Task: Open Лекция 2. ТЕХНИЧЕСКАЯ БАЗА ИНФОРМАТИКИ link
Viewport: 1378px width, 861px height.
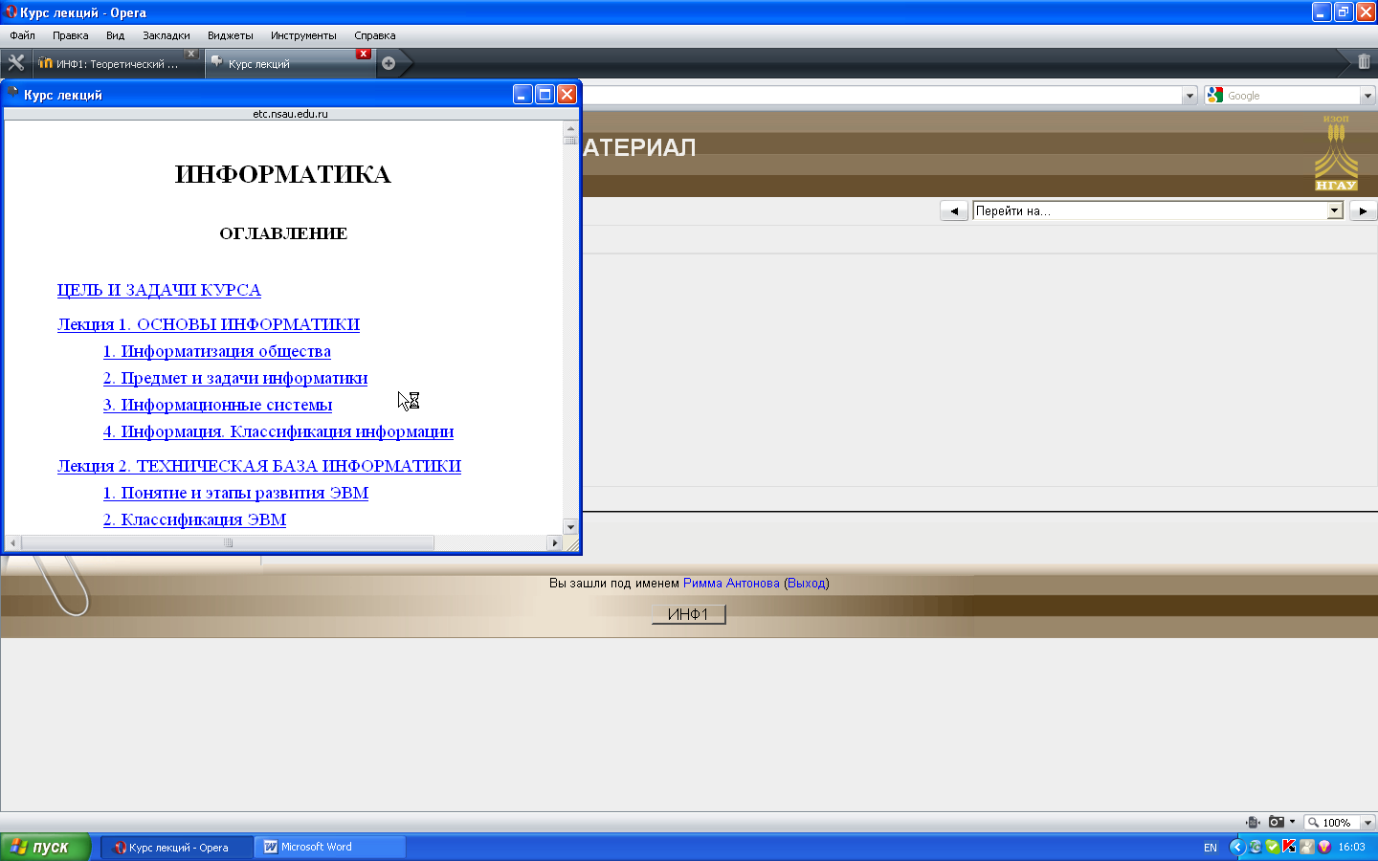Action: coord(259,466)
